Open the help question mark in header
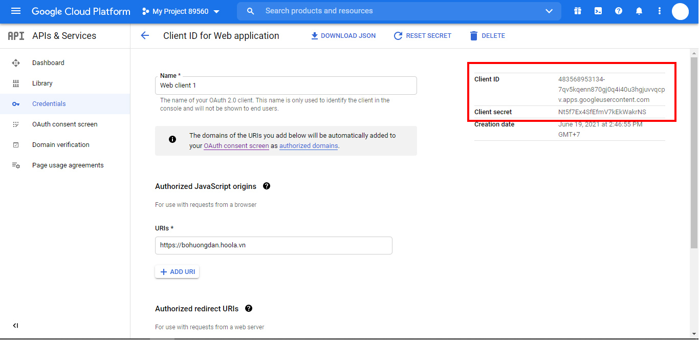Screen dimensions: 699x340 tap(619, 11)
